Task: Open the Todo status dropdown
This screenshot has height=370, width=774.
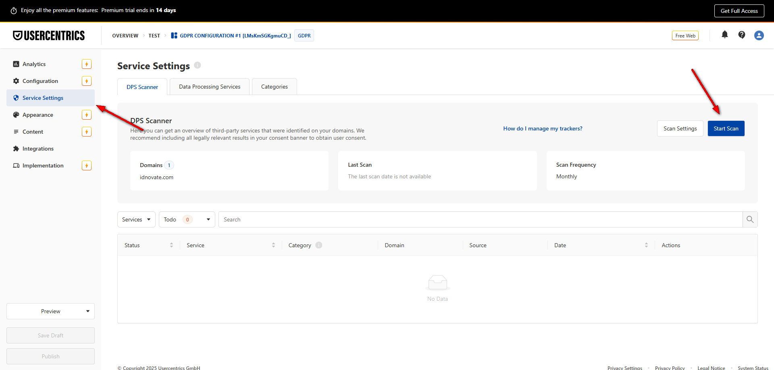Action: coord(187,219)
